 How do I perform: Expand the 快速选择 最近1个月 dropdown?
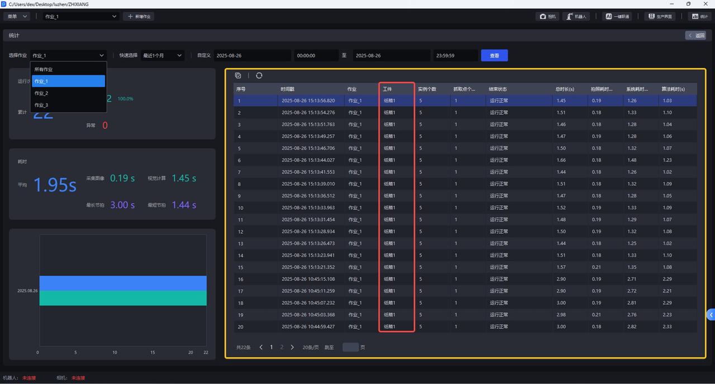pos(163,55)
